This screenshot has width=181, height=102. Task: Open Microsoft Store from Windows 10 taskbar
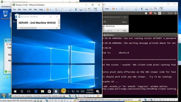coord(49,92)
